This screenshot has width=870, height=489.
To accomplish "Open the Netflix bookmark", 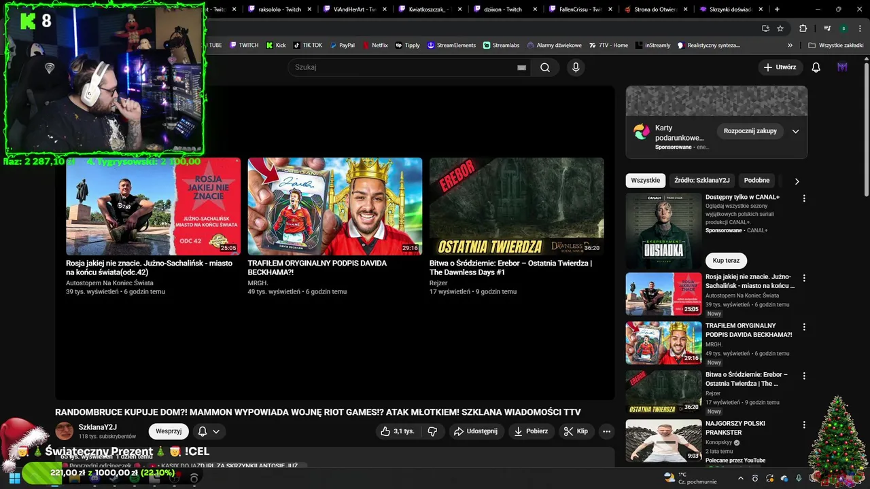I will [375, 45].
